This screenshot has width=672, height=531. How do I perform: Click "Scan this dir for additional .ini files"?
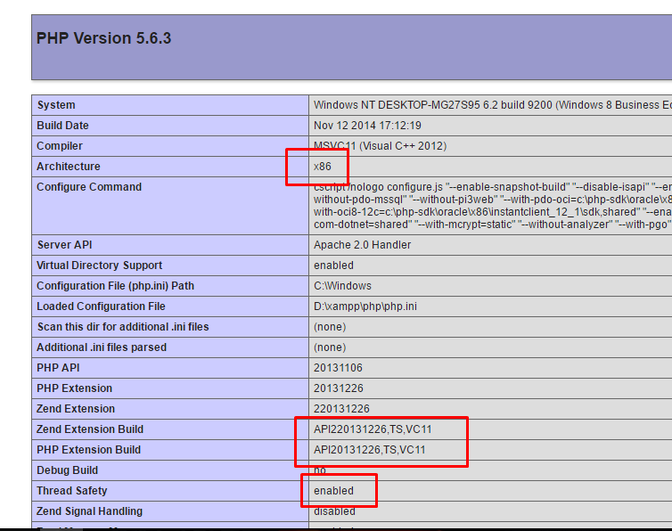coord(123,327)
